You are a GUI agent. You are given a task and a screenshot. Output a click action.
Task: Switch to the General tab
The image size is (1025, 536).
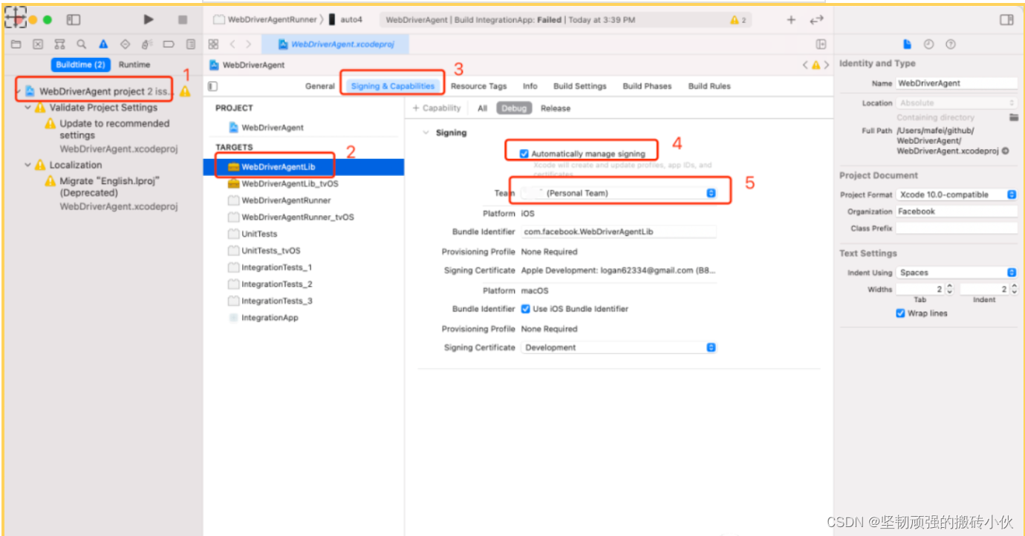(x=320, y=86)
